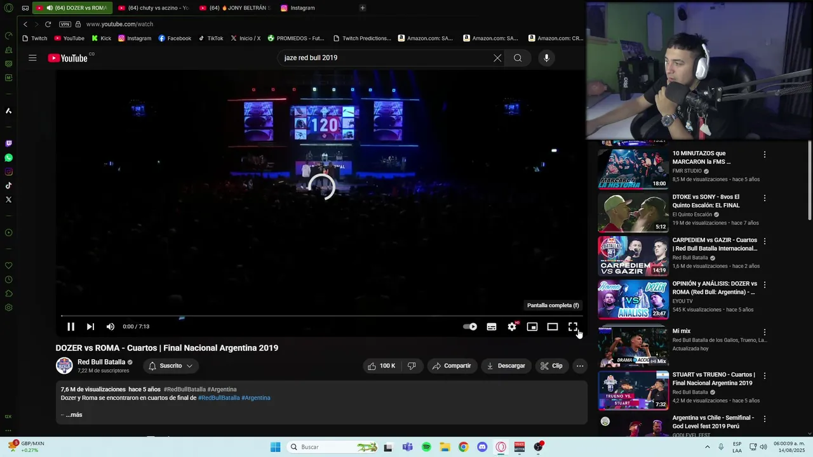The image size is (813, 457).
Task: Open Opera GX main menu logo
Action: click(x=8, y=8)
